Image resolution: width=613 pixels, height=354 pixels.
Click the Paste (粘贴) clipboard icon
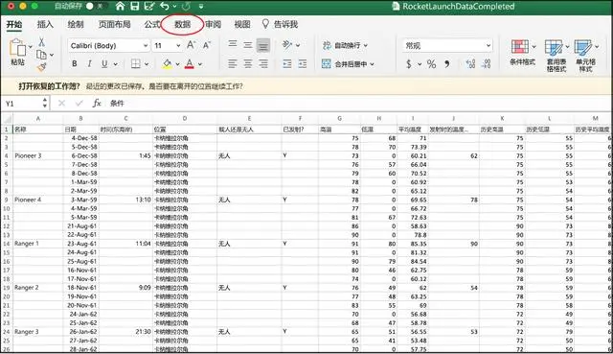pos(17,48)
